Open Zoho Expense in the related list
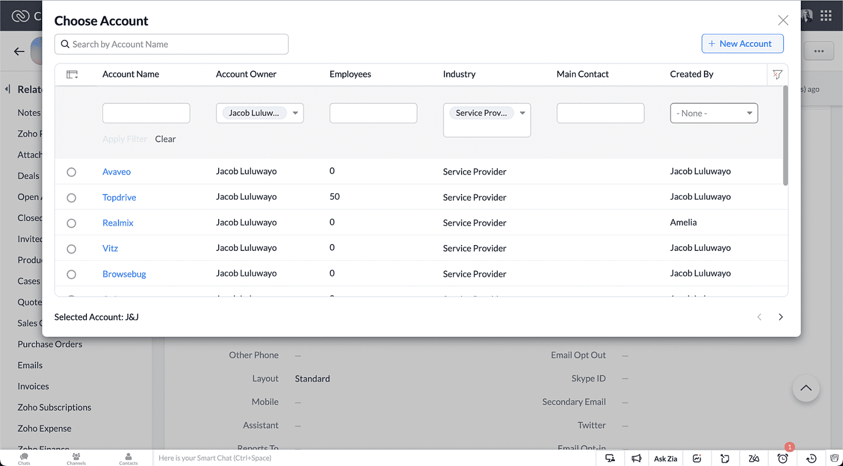This screenshot has width=843, height=466. [44, 428]
